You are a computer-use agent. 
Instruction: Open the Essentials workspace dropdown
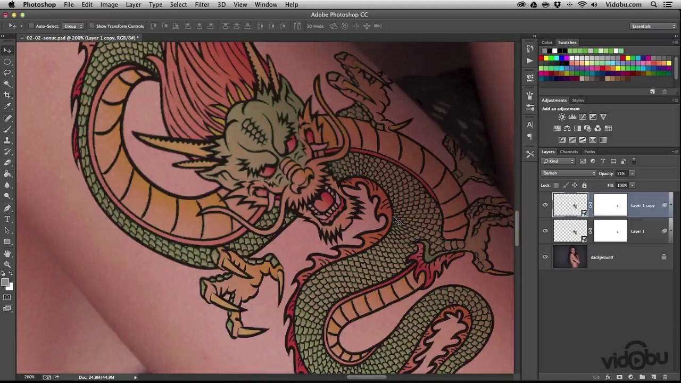(x=653, y=26)
